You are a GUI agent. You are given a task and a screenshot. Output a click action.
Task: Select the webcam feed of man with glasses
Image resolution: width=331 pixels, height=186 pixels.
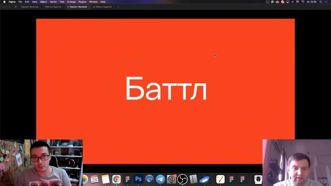click(x=41, y=163)
